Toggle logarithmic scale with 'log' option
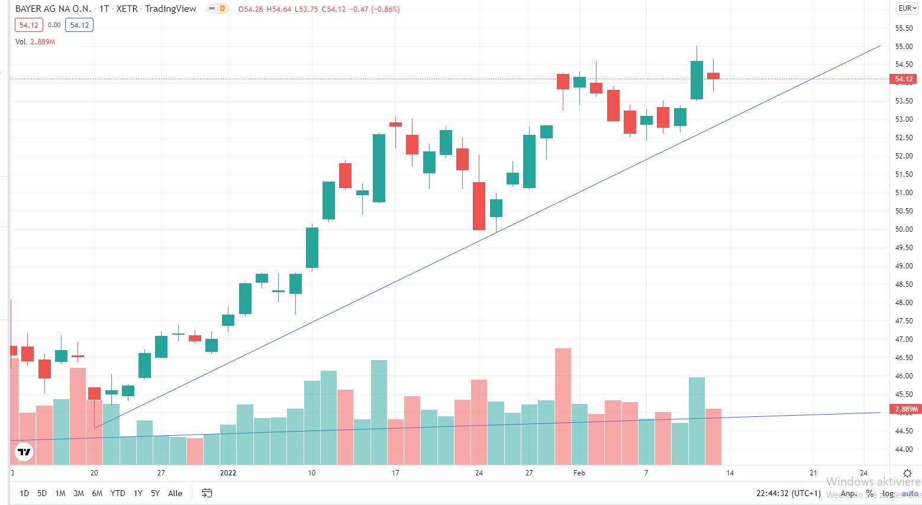Screen dimensions: 922x505 coord(887,493)
